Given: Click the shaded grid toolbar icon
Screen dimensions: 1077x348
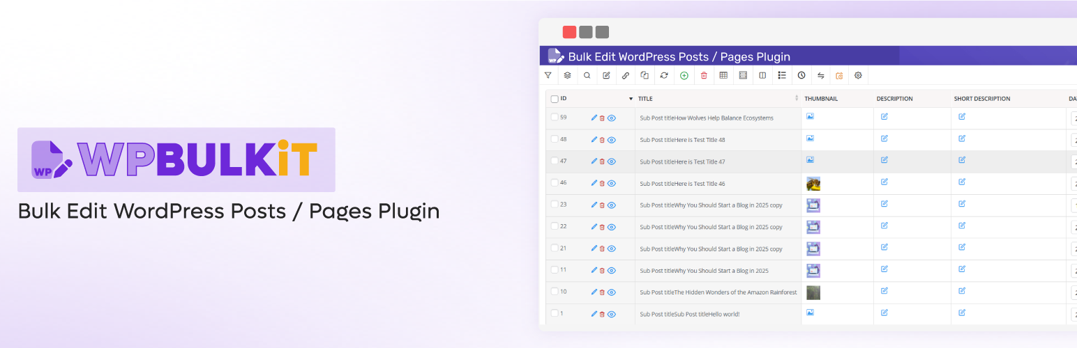Looking at the screenshot, I should coord(743,75).
